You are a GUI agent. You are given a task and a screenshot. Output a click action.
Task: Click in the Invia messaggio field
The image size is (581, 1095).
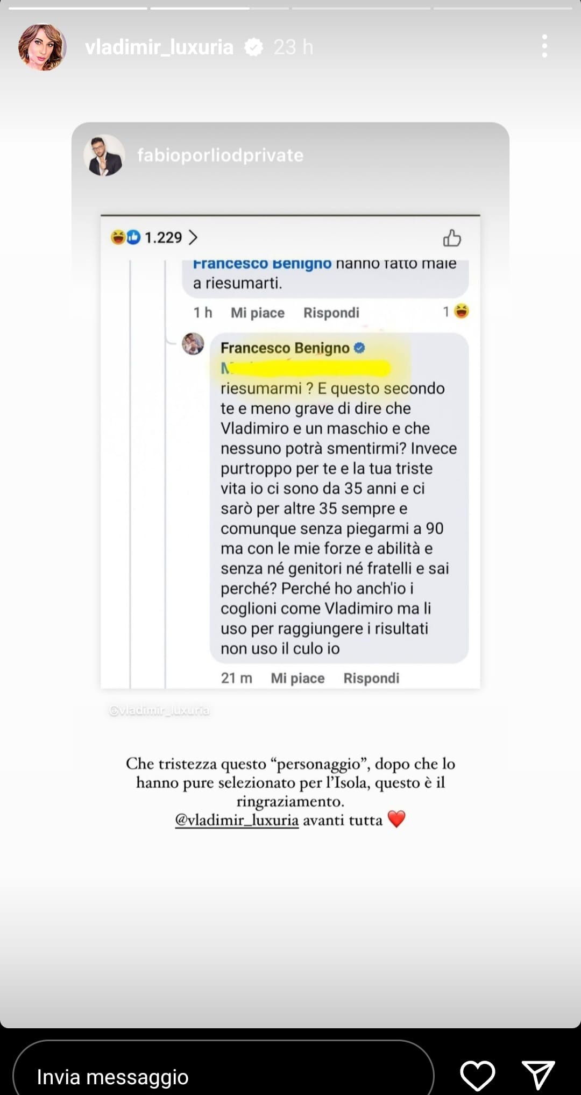click(x=223, y=1076)
